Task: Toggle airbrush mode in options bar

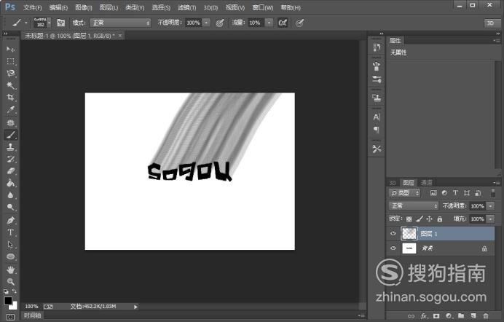Action: pyautogui.click(x=283, y=23)
